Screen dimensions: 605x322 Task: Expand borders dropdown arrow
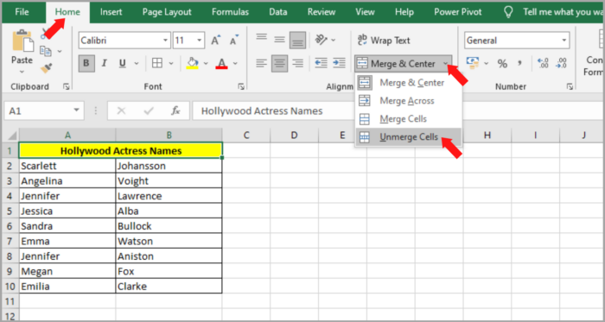[171, 63]
